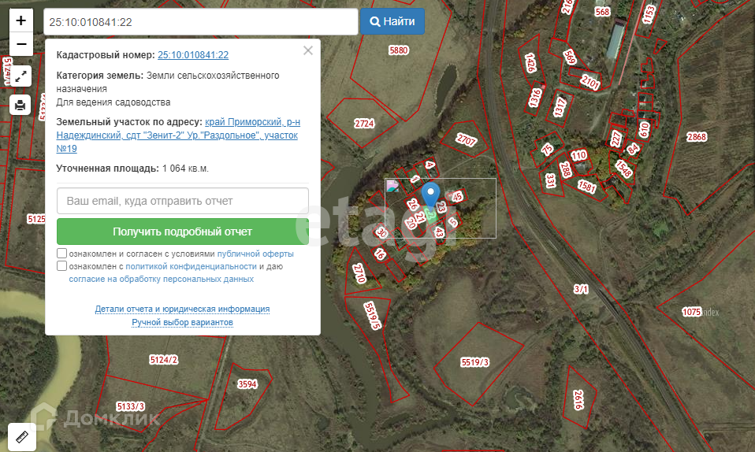Focus the email input field
The image size is (755, 452).
pyautogui.click(x=183, y=201)
